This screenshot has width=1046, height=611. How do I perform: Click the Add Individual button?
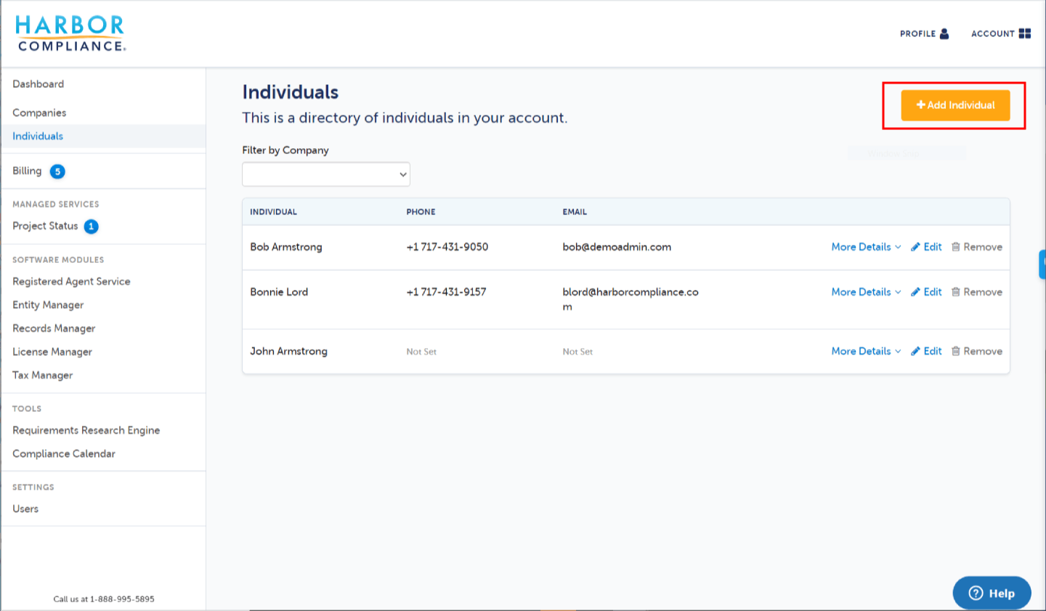(955, 105)
